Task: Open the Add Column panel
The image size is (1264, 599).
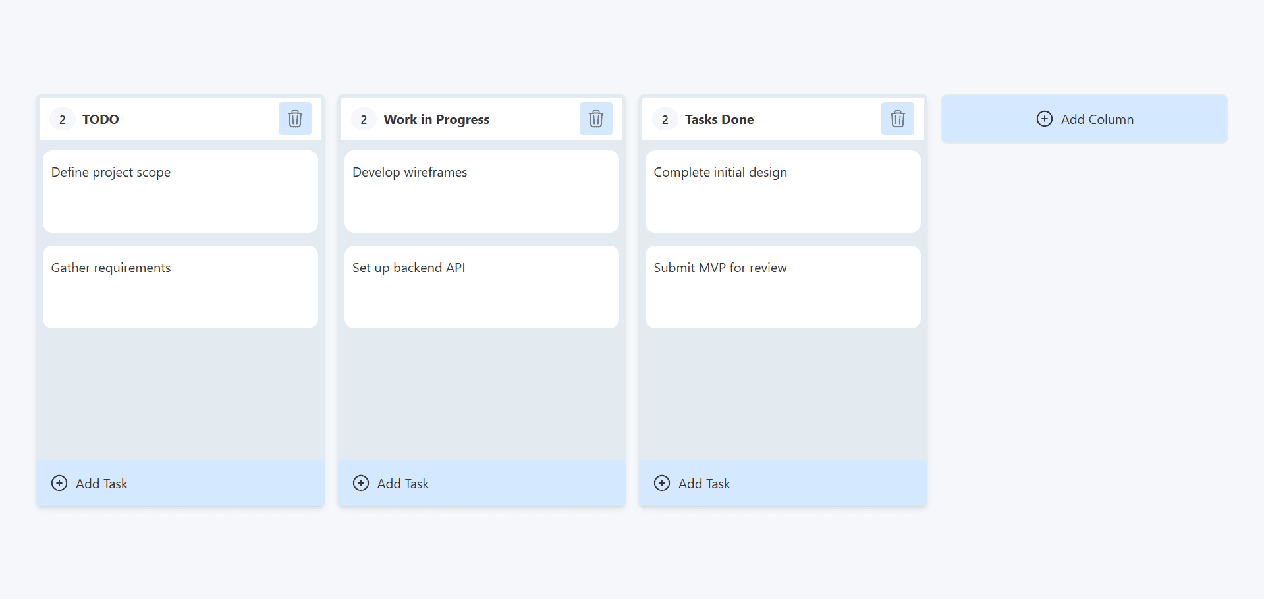Action: tap(1084, 119)
